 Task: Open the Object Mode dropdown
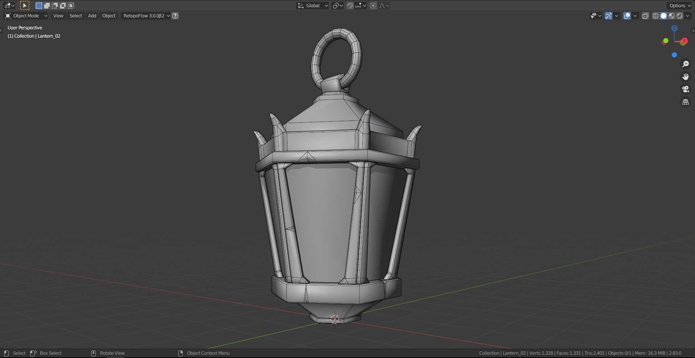click(x=26, y=16)
